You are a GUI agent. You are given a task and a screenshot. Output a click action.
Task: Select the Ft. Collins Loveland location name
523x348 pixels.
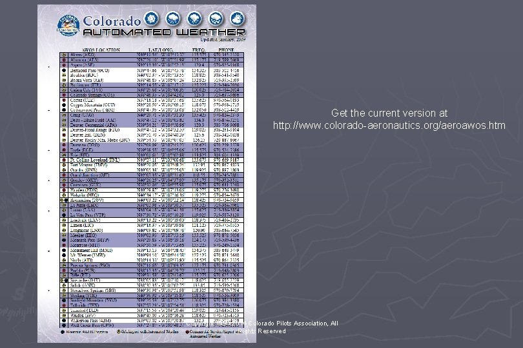pos(95,160)
